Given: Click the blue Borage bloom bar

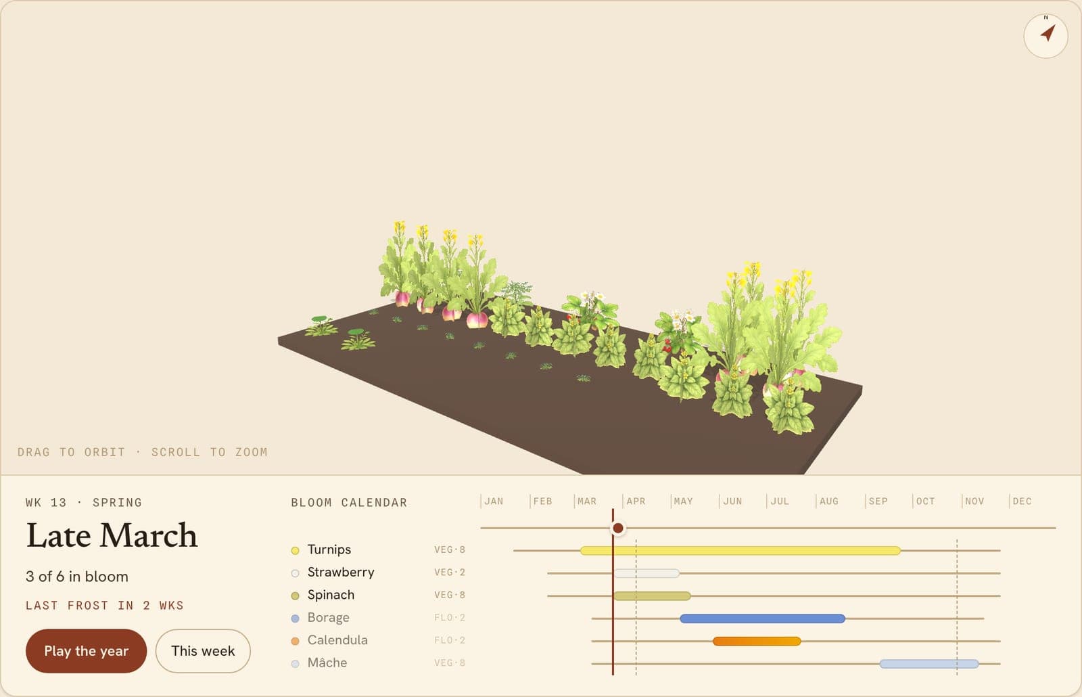Looking at the screenshot, I should coord(762,619).
